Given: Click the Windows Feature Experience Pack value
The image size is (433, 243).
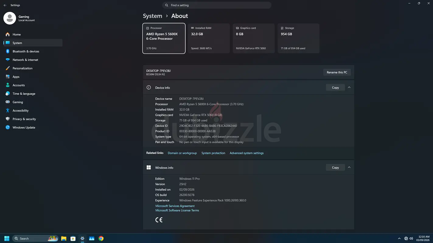Looking at the screenshot, I should point(213,200).
